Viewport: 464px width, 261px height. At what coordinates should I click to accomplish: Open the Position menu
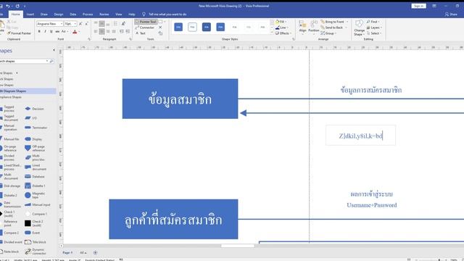314,27
